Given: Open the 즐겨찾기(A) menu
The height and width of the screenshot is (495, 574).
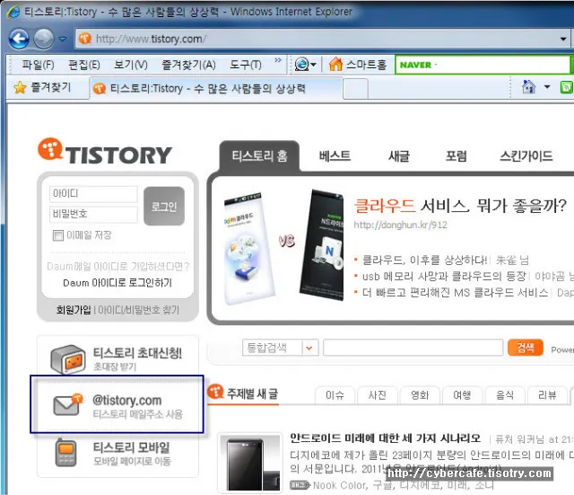Looking at the screenshot, I should [x=188, y=65].
